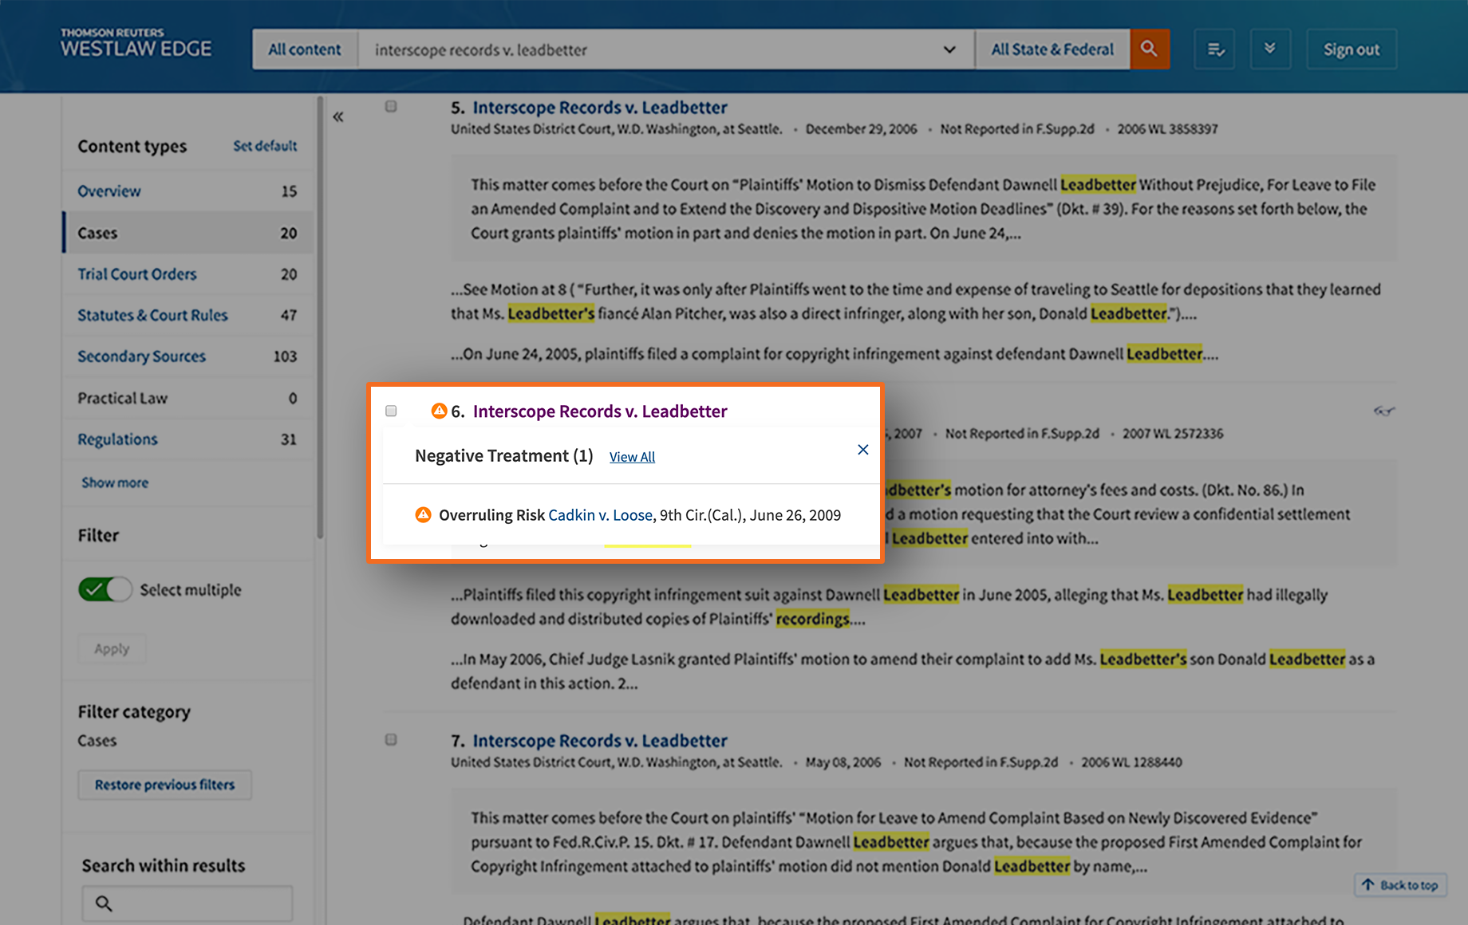Expand the search box dropdown arrow
This screenshot has height=925, width=1468.
(949, 49)
